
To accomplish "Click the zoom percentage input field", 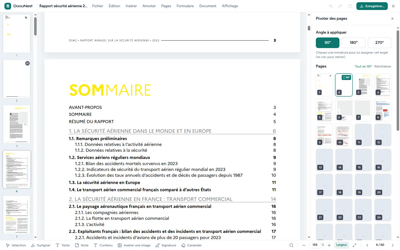I will tap(315, 245).
